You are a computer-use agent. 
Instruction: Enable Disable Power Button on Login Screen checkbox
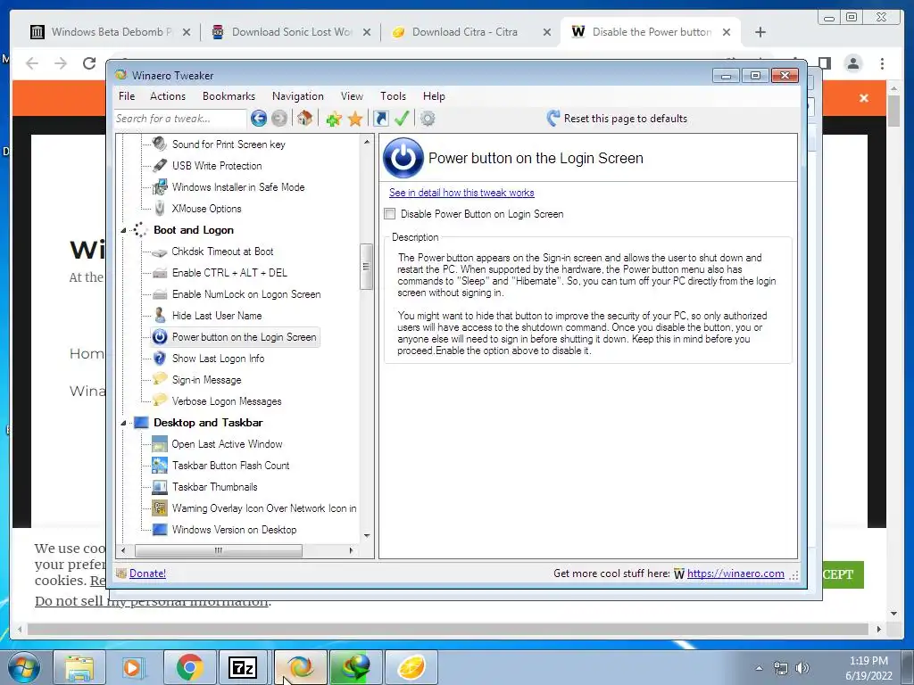pyautogui.click(x=390, y=214)
